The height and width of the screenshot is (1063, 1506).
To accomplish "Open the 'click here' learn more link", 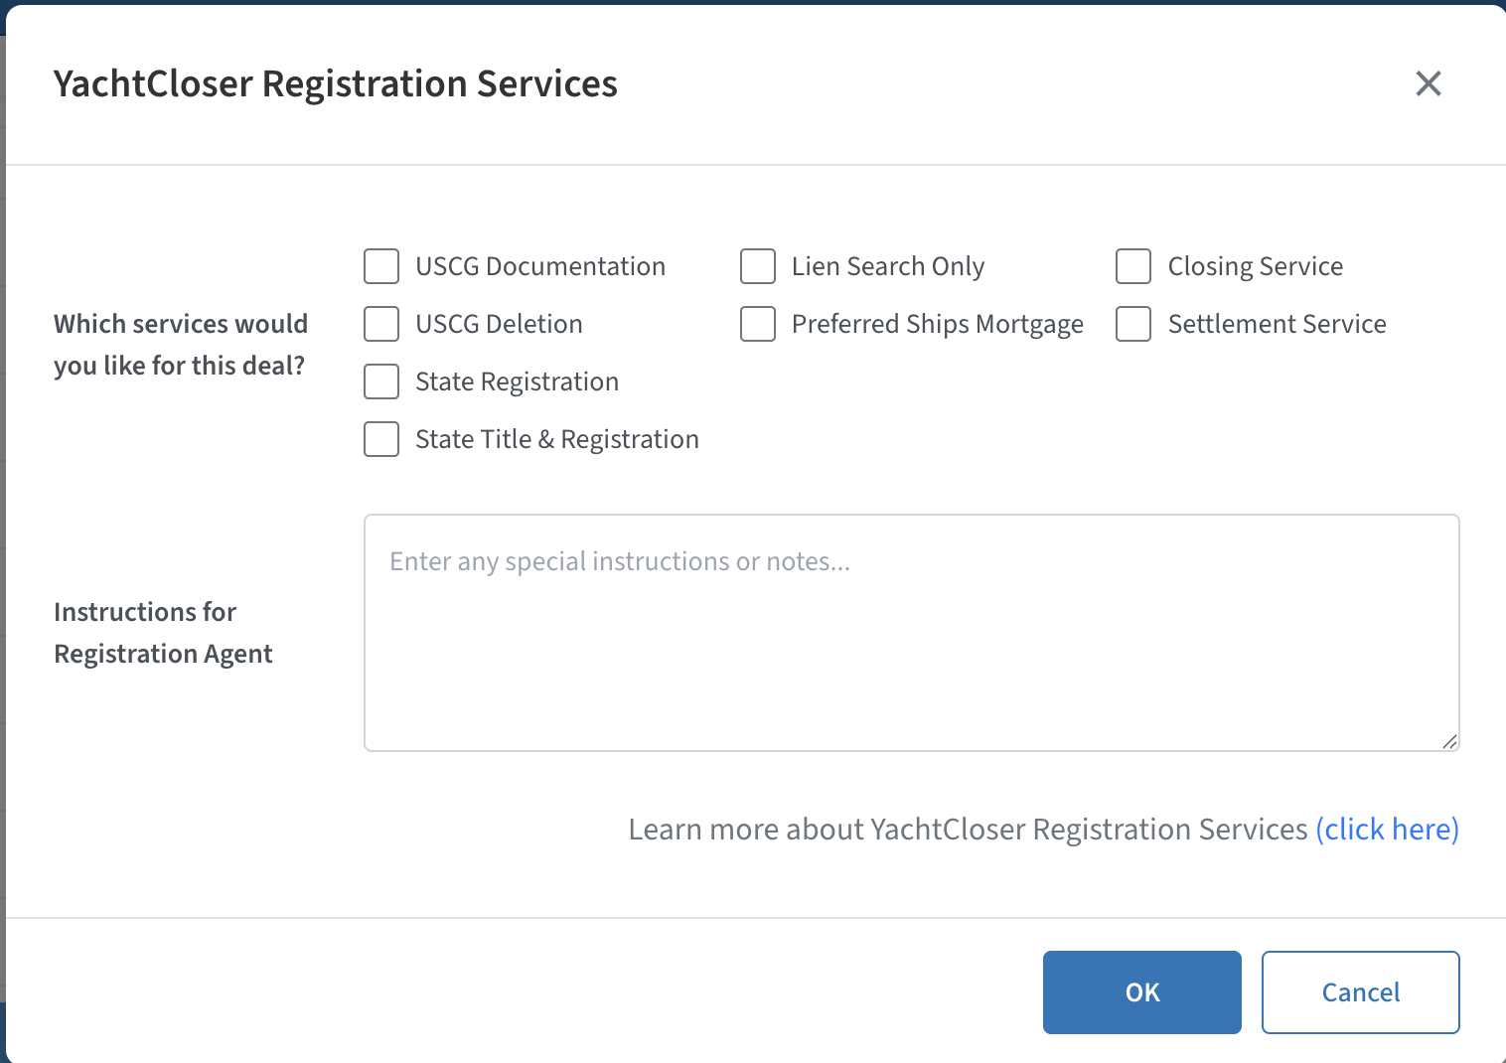I will coord(1387,830).
